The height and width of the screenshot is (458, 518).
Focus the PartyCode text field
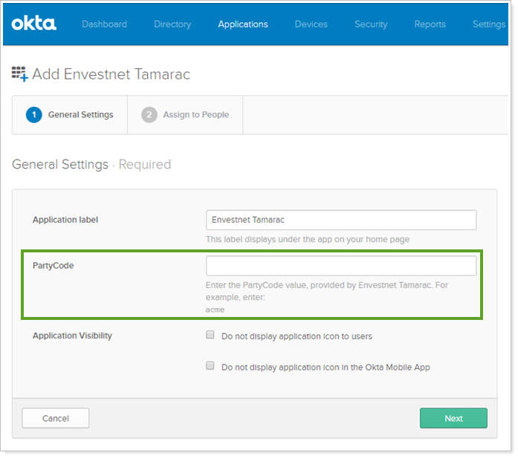[340, 266]
